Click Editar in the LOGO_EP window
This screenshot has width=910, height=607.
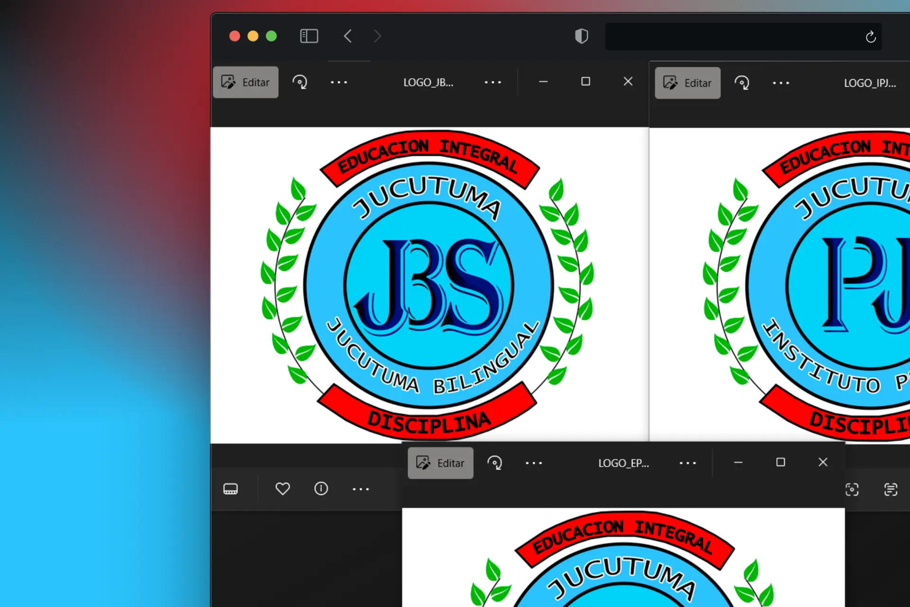440,463
